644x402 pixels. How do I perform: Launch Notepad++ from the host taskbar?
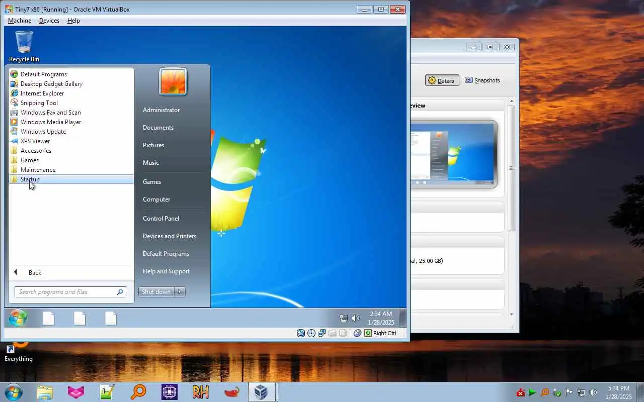(x=107, y=392)
